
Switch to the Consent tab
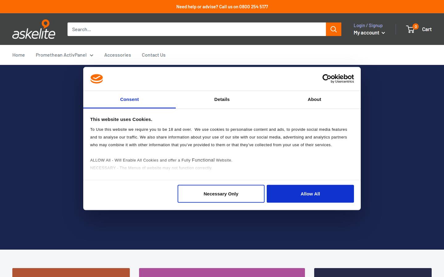pos(129,99)
